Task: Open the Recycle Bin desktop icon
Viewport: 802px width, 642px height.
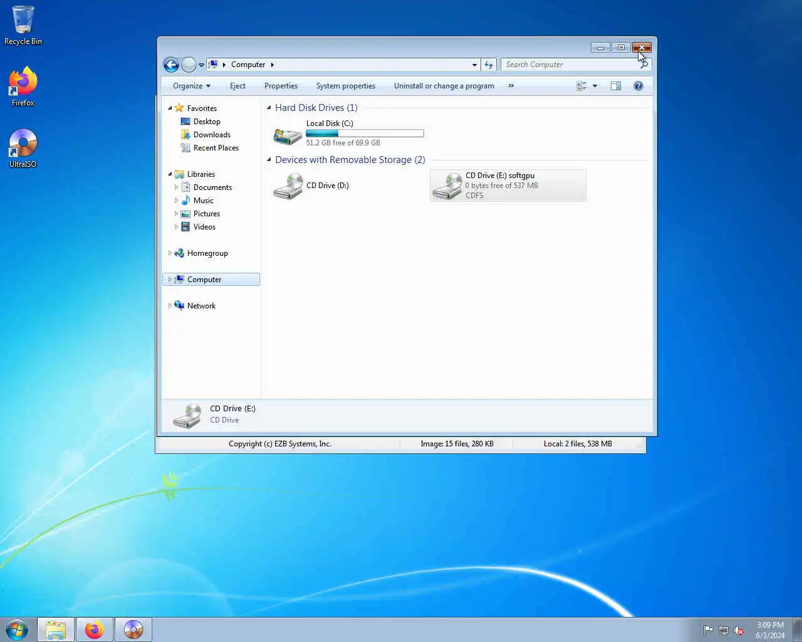Action: click(23, 26)
